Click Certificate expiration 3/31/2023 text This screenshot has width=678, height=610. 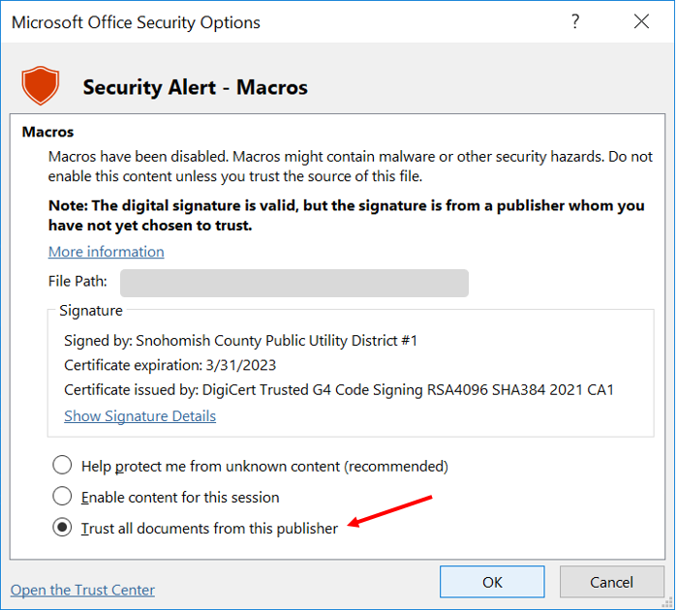(x=169, y=365)
